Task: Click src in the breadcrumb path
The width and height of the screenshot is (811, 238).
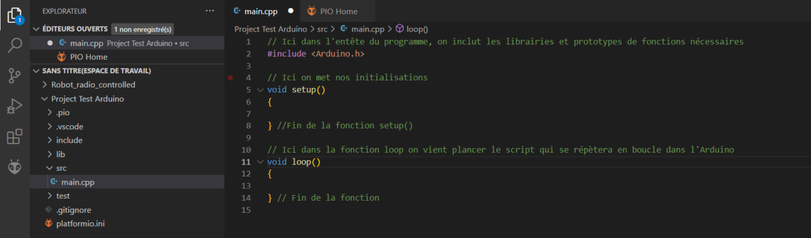Action: pyautogui.click(x=322, y=28)
